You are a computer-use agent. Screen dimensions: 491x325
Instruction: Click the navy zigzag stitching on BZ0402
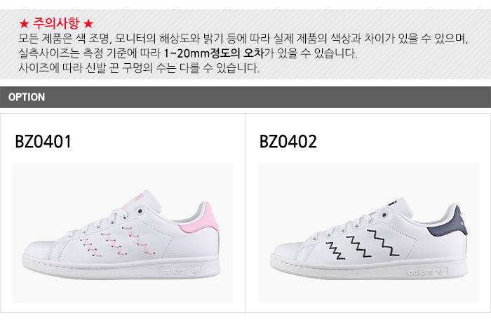[x=363, y=245]
